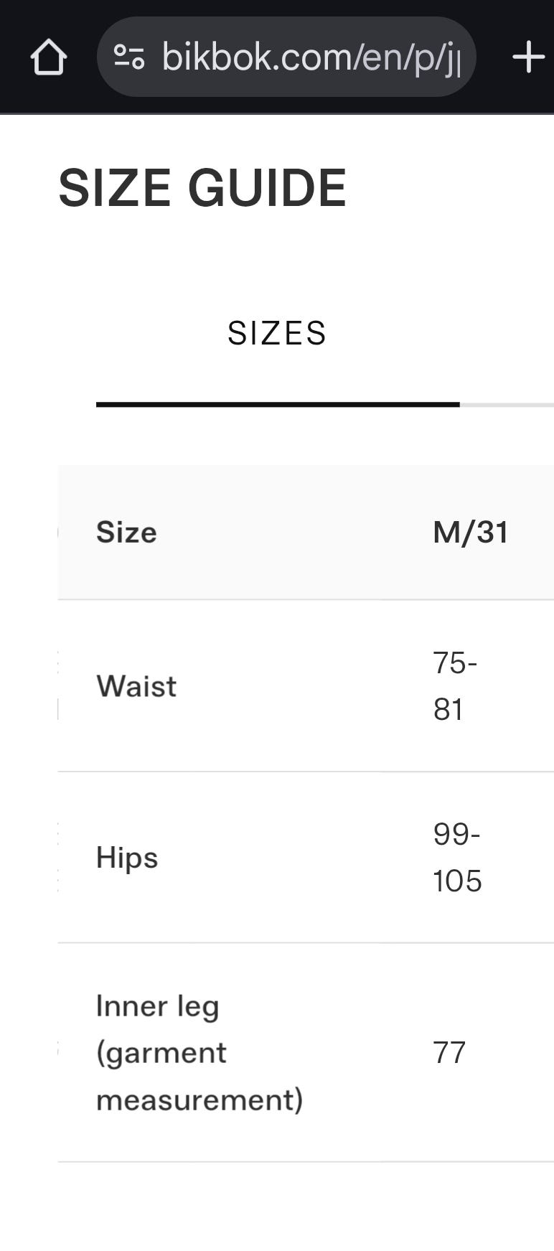Screen dimensions: 554x1251
Task: Click the 'Inner leg' label text
Action: pos(158,1006)
